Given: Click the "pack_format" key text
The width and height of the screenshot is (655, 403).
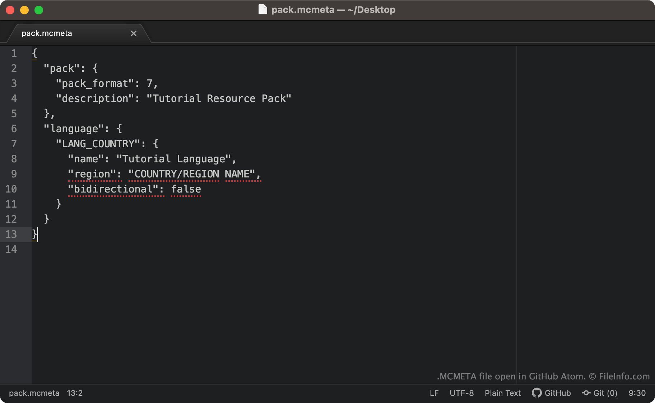Looking at the screenshot, I should point(95,83).
